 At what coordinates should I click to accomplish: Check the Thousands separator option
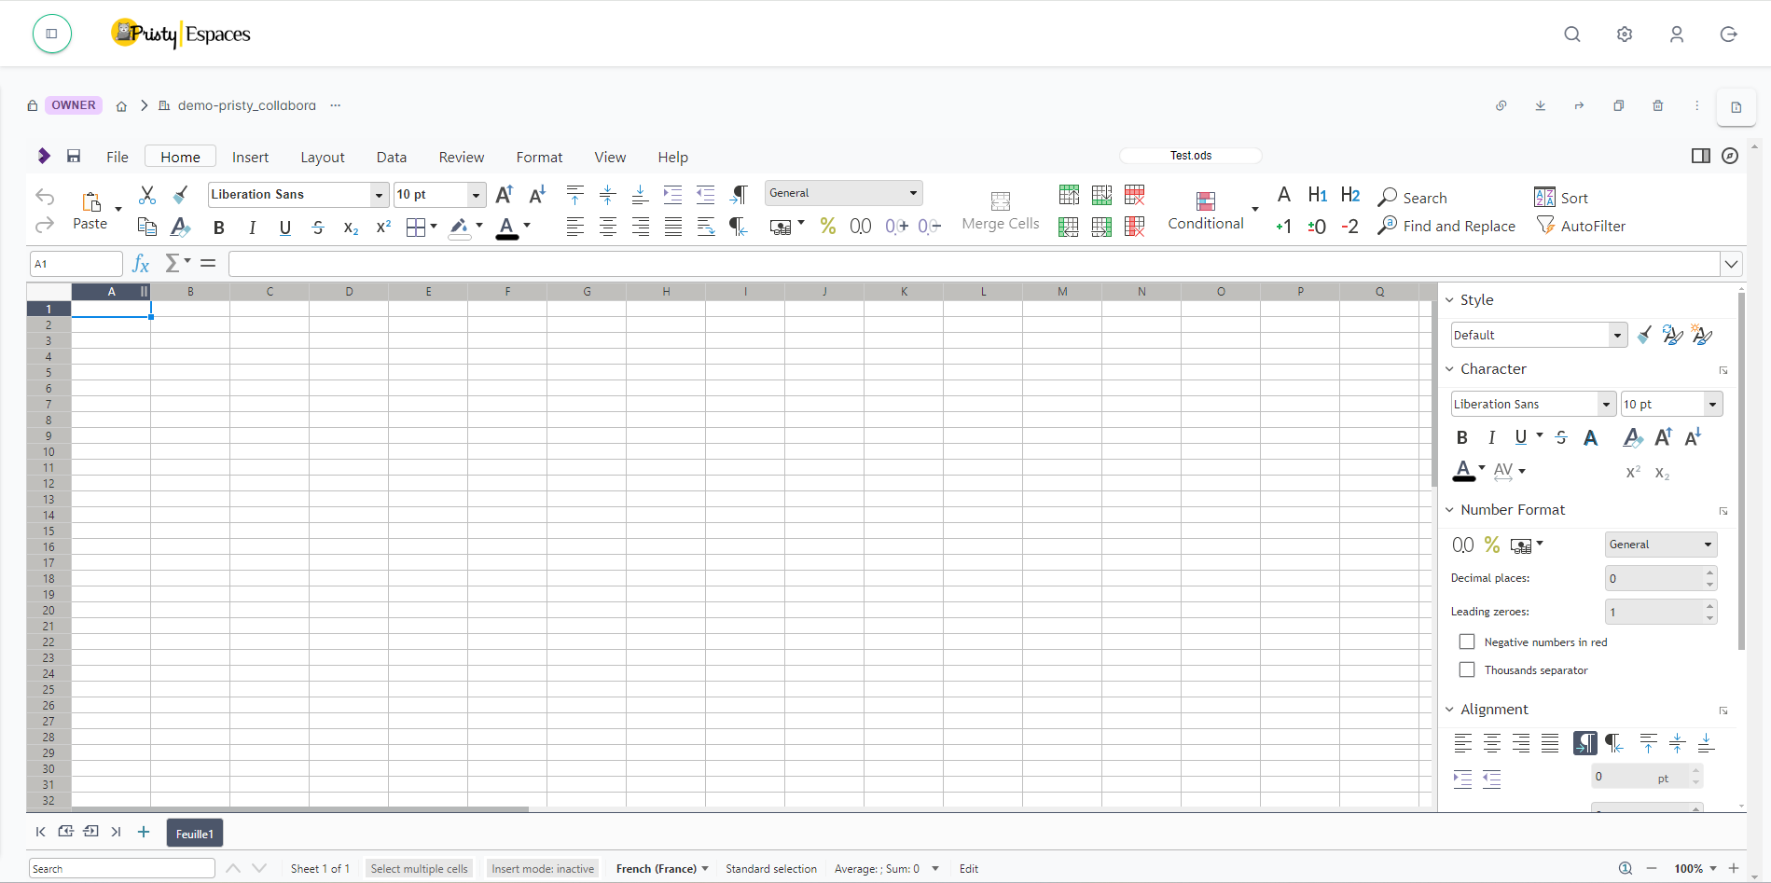1467,669
